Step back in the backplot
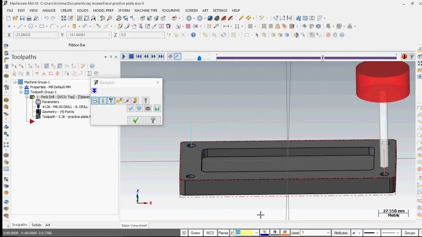Image resolution: width=422 pixels, height=237 pixels. click(146, 57)
